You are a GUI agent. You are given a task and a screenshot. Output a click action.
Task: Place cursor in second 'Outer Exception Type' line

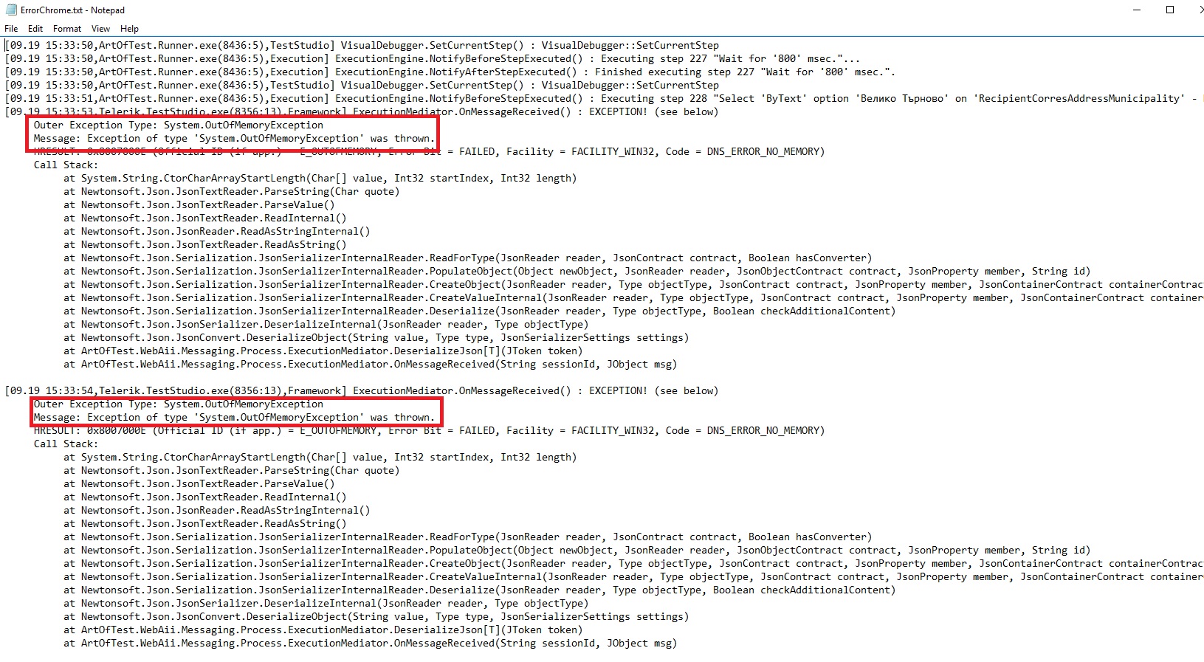178,404
